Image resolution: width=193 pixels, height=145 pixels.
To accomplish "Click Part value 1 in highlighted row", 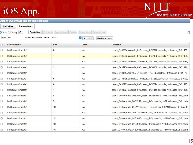I will (x=54, y=56).
